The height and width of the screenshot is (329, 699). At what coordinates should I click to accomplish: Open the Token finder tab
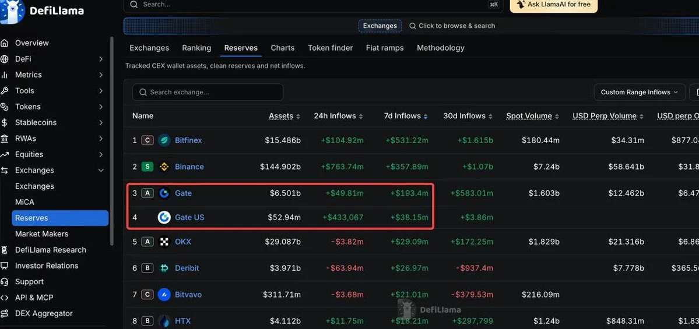(331, 48)
